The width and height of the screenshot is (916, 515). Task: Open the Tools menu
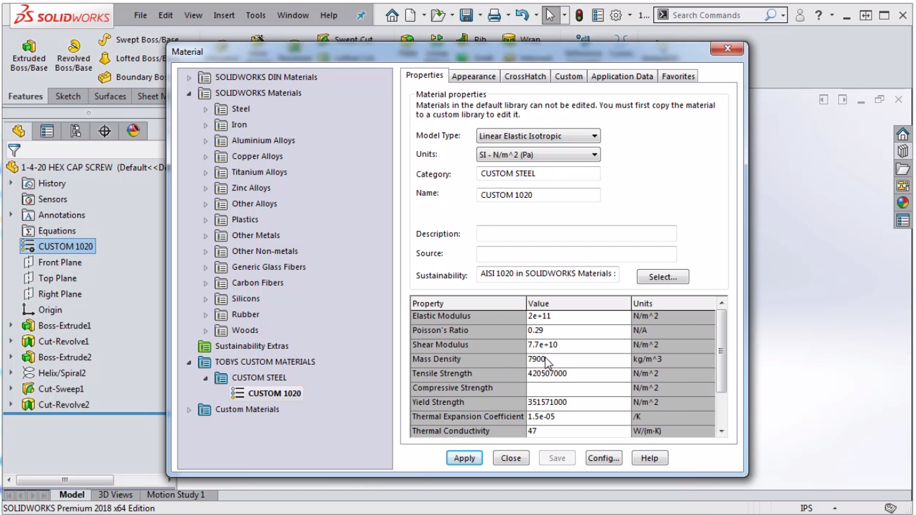pyautogui.click(x=256, y=15)
